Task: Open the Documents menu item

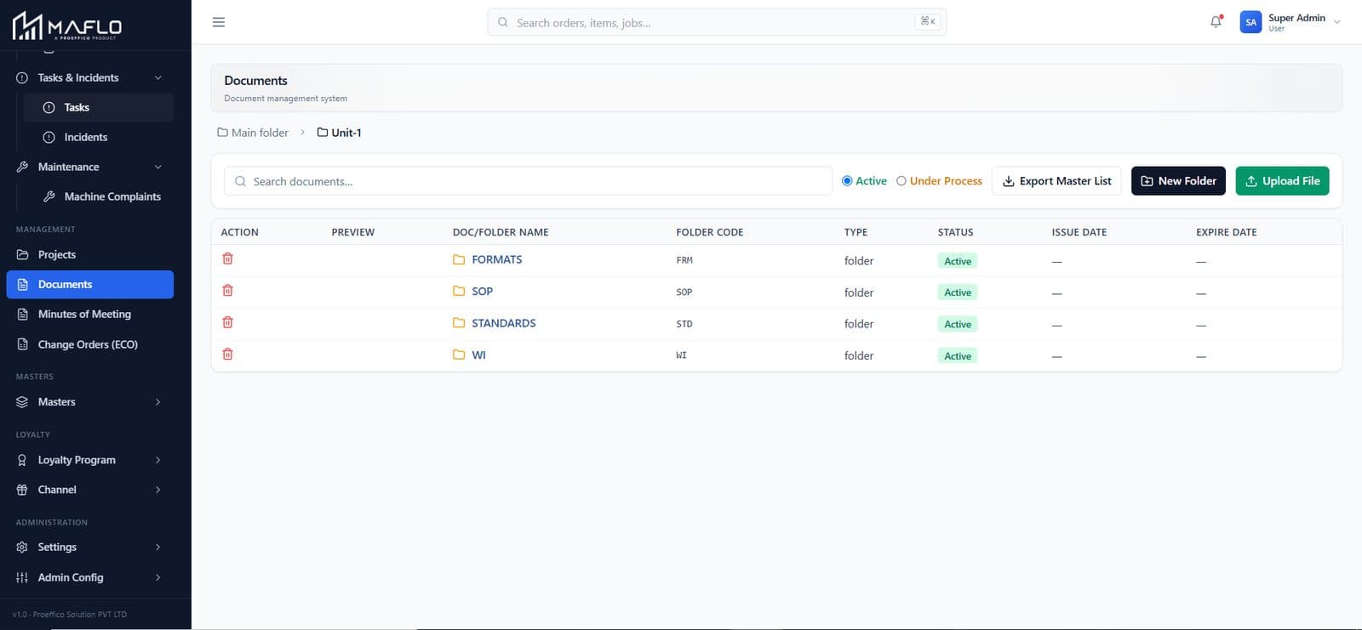Action: point(89,284)
